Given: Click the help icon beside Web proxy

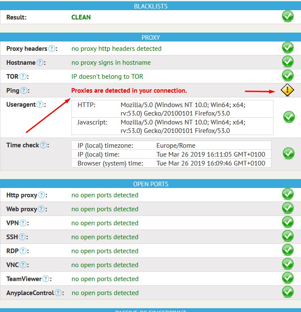Looking at the screenshot, I should pyautogui.click(x=41, y=209).
